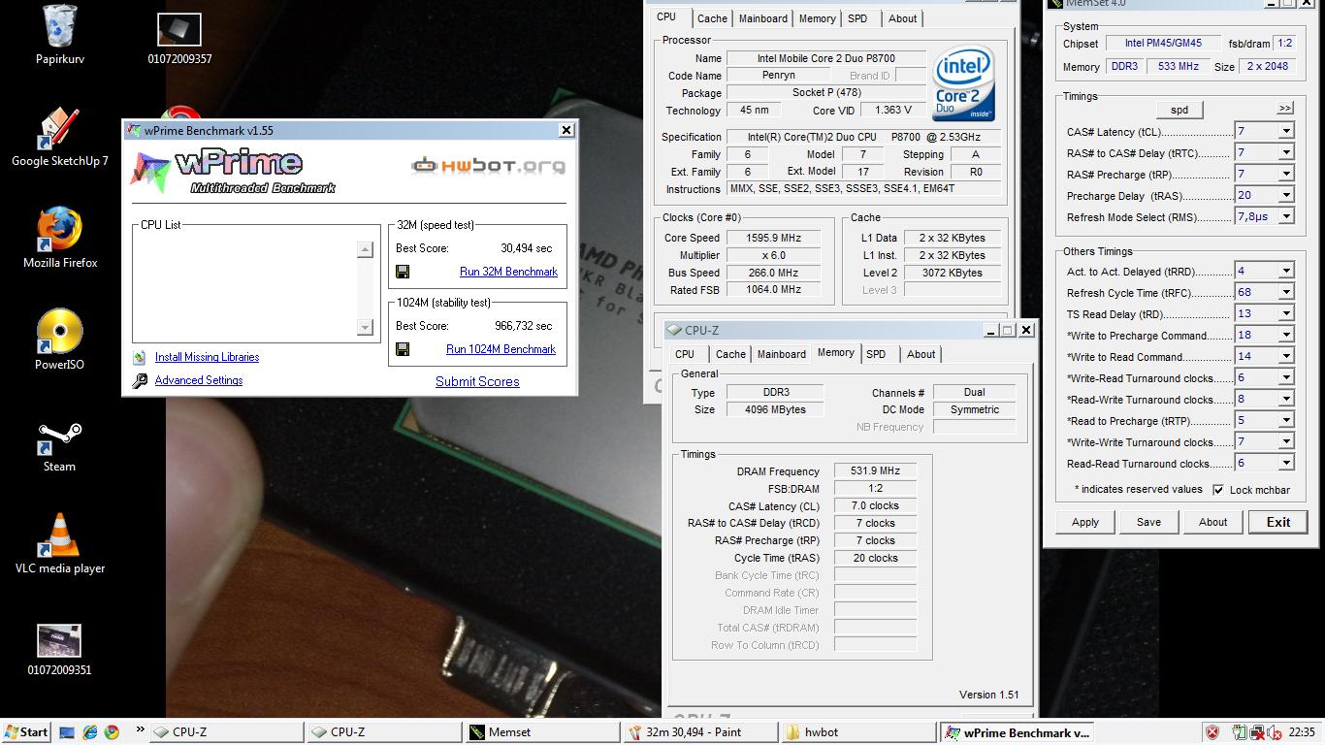Image resolution: width=1325 pixels, height=745 pixels.
Task: Click the hwbot.org logo in wPrime
Action: [x=489, y=166]
